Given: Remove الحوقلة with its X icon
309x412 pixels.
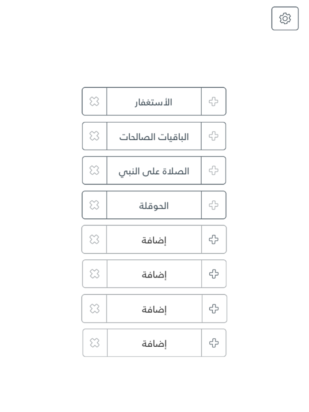Looking at the screenshot, I should pos(94,205).
